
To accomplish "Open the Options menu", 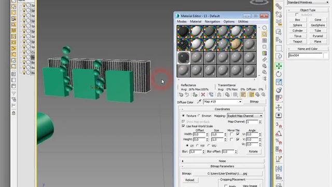I will point(229,22).
